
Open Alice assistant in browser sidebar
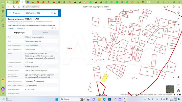(x=3, y=89)
